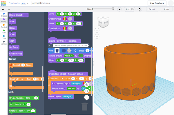
Task: Edit the Create Variable value field
Action: 36,98
